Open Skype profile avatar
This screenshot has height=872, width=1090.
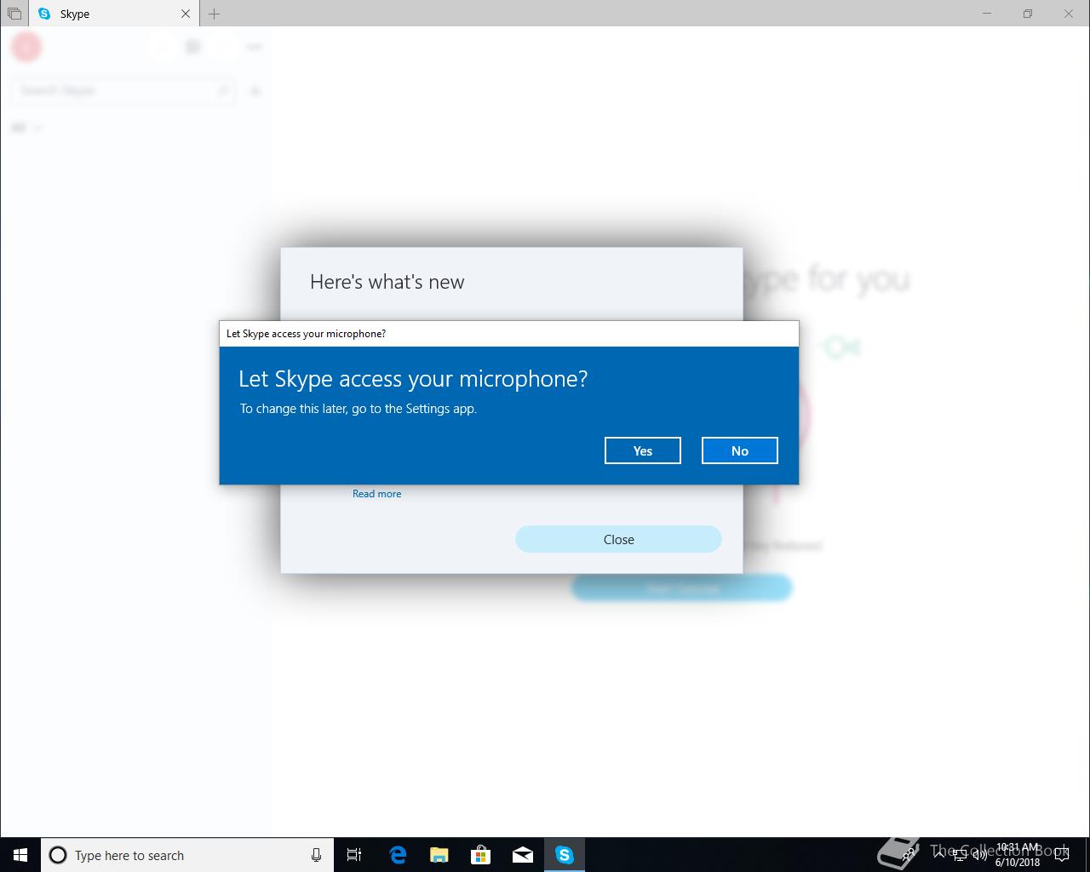26,47
